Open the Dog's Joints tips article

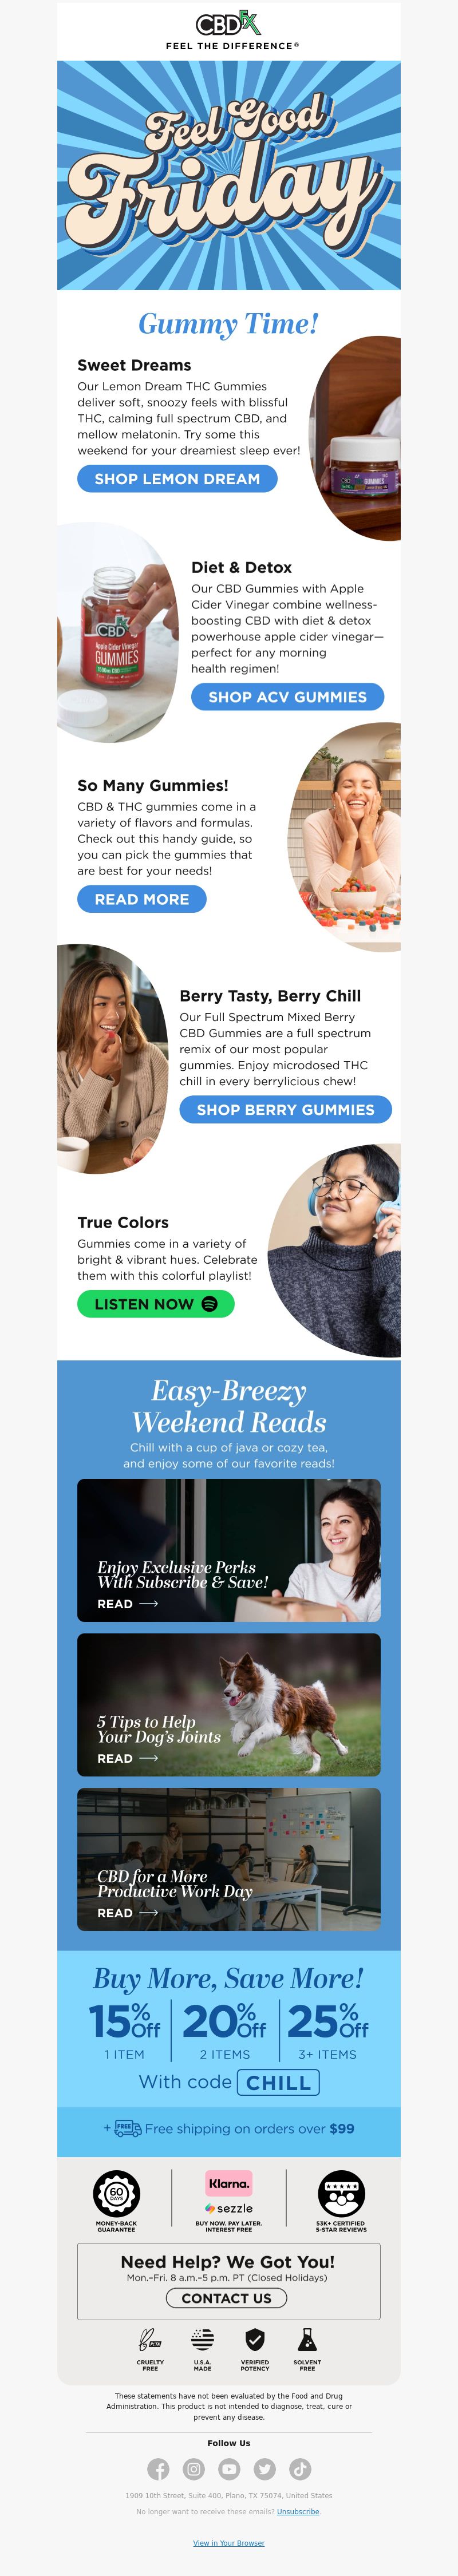[x=229, y=1705]
